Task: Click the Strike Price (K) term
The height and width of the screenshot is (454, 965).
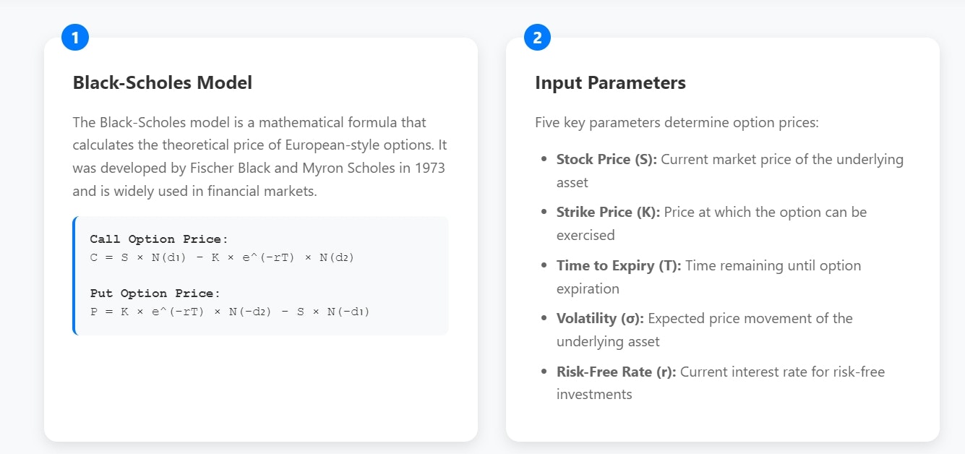Action: 608,212
